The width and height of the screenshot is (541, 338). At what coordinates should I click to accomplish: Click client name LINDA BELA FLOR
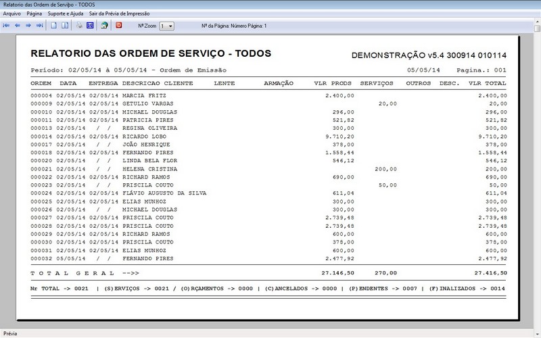click(x=149, y=161)
